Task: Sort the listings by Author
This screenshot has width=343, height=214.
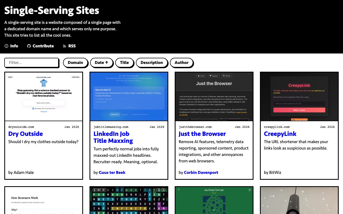Action: 181,62
